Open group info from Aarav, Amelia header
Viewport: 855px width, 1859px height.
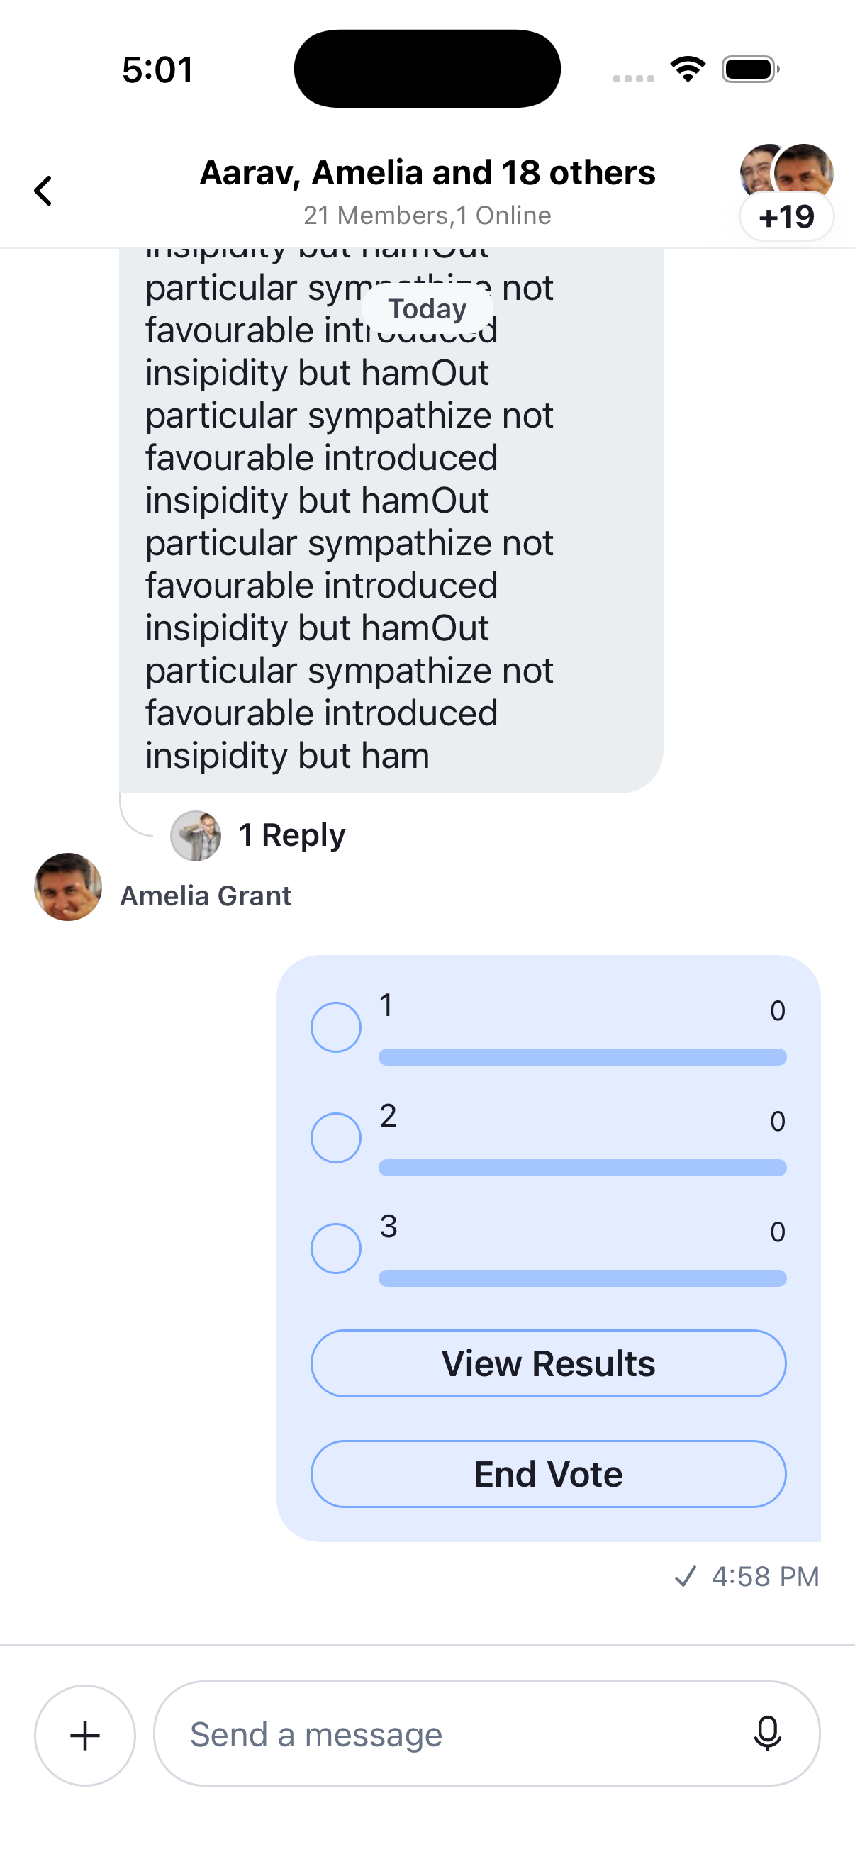pyautogui.click(x=427, y=173)
